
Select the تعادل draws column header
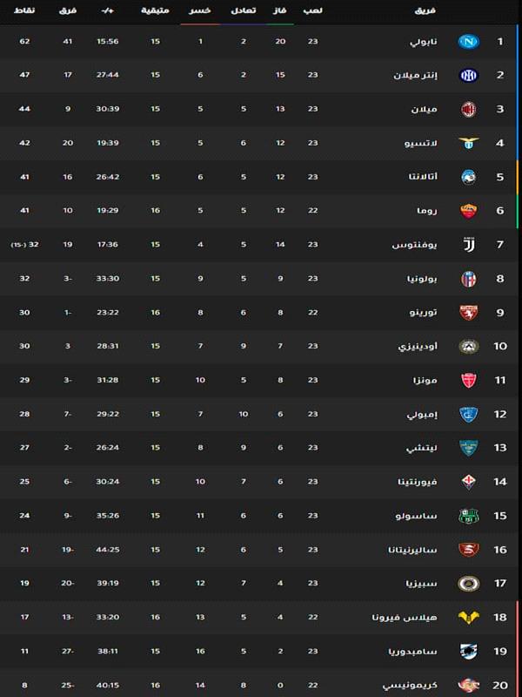[x=244, y=10]
